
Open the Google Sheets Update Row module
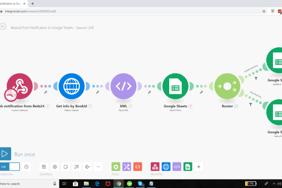pyautogui.click(x=275, y=60)
